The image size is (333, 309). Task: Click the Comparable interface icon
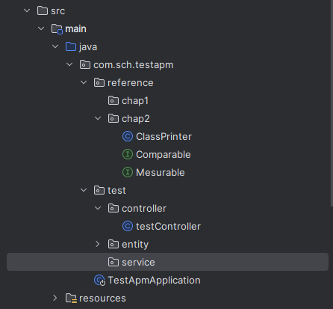pos(128,154)
